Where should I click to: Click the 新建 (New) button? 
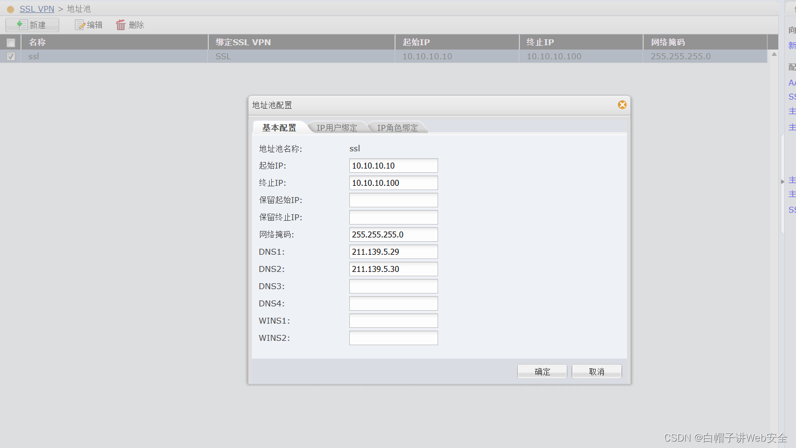point(32,25)
